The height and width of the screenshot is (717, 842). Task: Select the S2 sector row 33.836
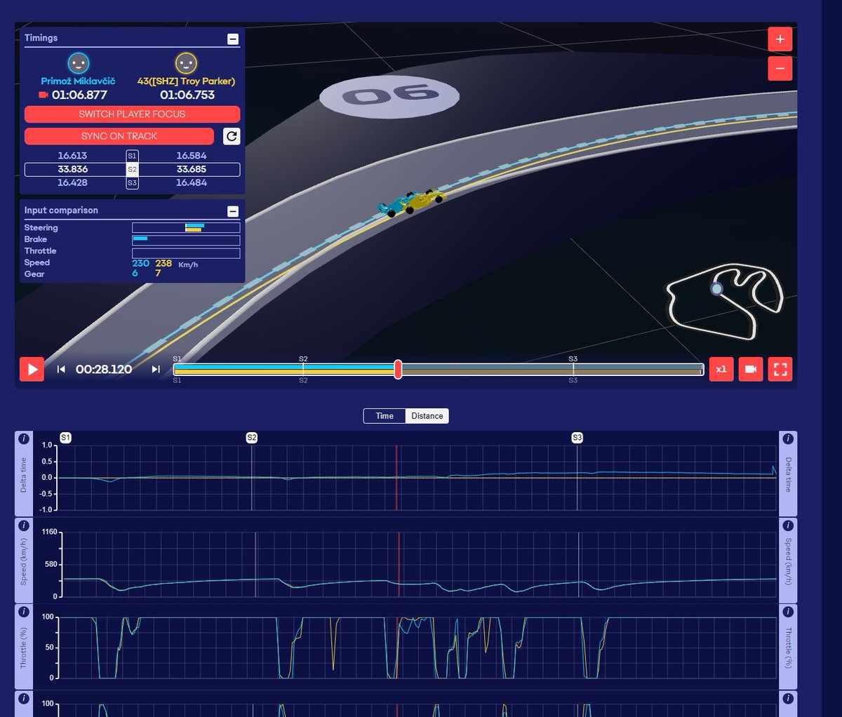tap(132, 169)
